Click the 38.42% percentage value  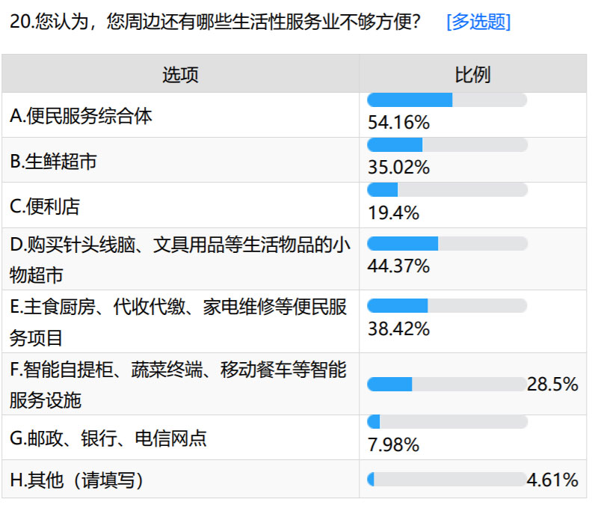pos(399,328)
